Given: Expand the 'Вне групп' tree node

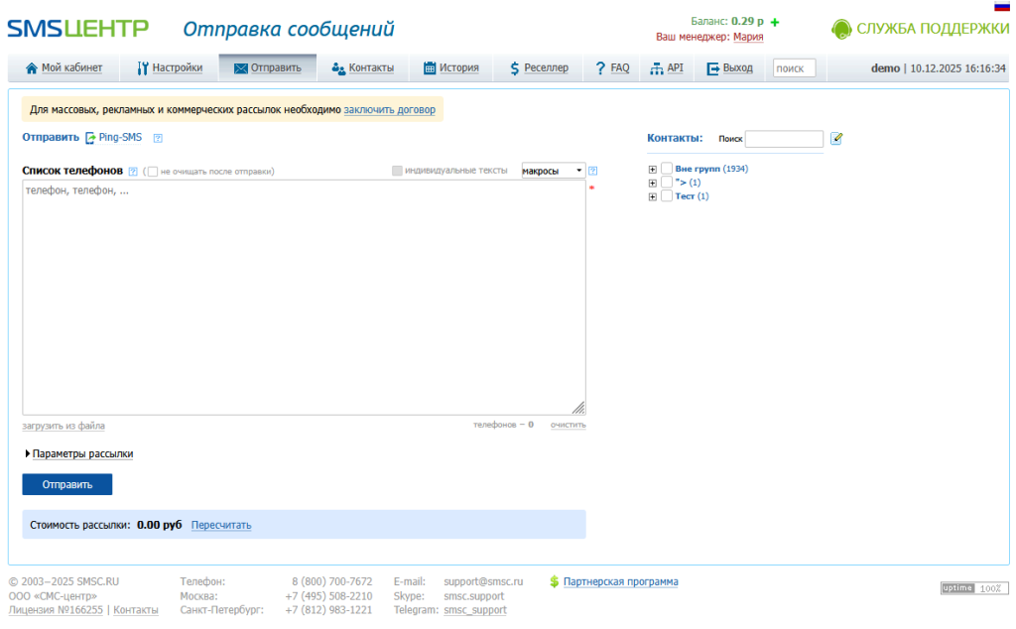Looking at the screenshot, I should [653, 169].
